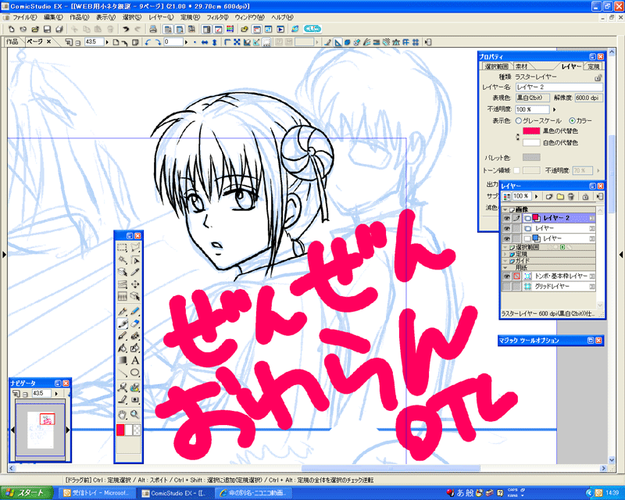Select the blue pencil tool
The image size is (625, 500).
pos(134,312)
